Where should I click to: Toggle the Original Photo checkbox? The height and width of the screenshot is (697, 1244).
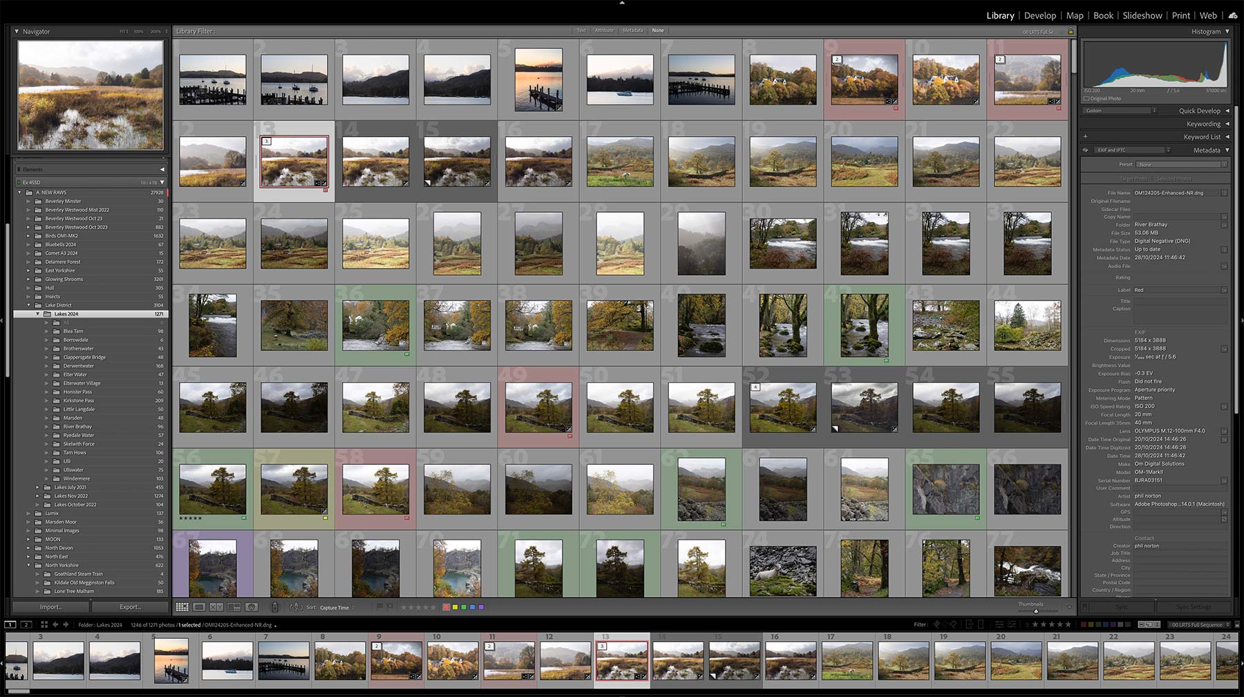coord(1086,99)
